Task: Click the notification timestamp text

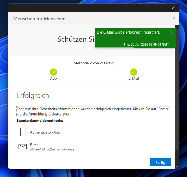Action: [x=146, y=45]
